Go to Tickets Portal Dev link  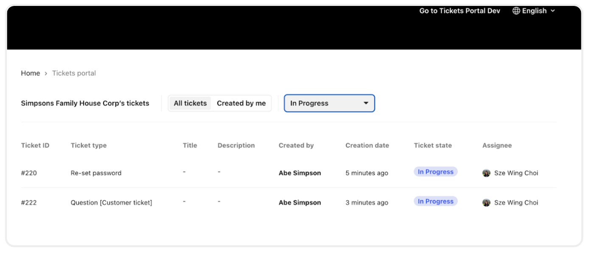point(460,11)
